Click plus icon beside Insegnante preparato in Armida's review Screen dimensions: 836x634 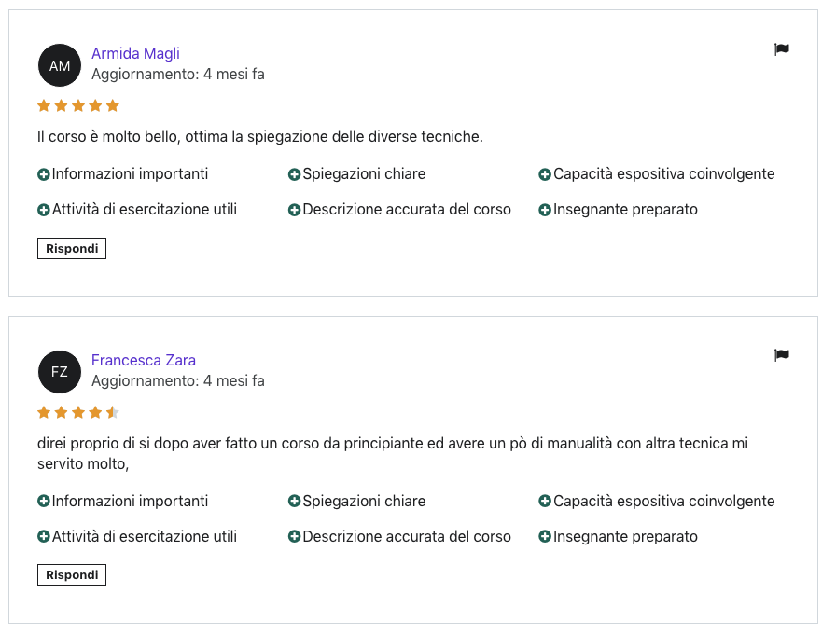coord(545,210)
